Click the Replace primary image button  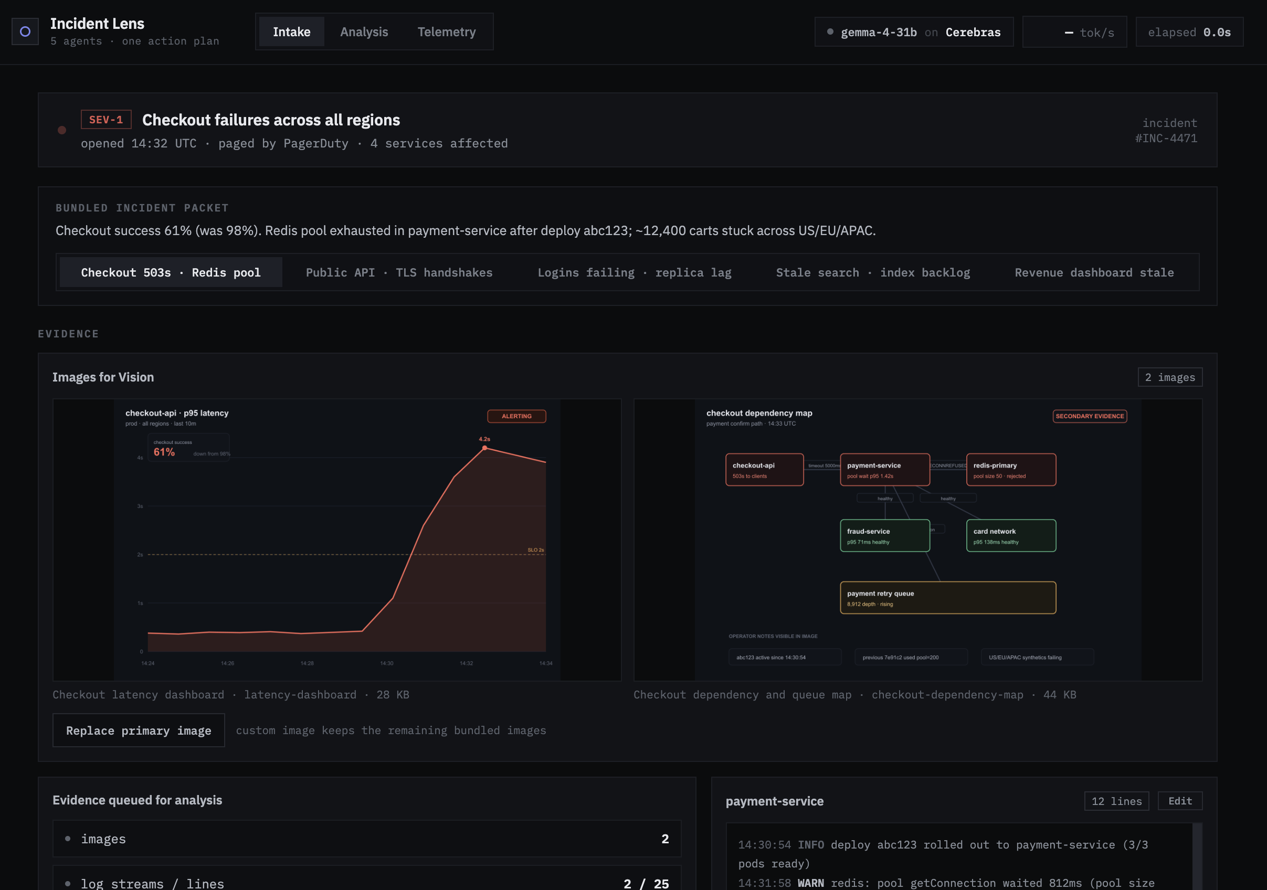[x=139, y=730]
